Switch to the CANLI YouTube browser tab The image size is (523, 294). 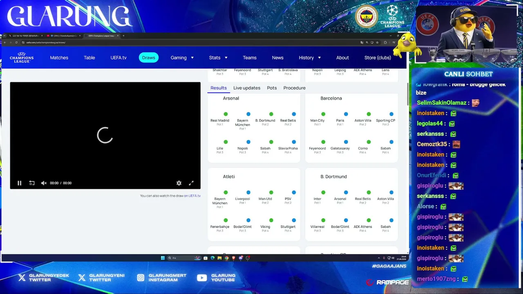click(x=63, y=36)
